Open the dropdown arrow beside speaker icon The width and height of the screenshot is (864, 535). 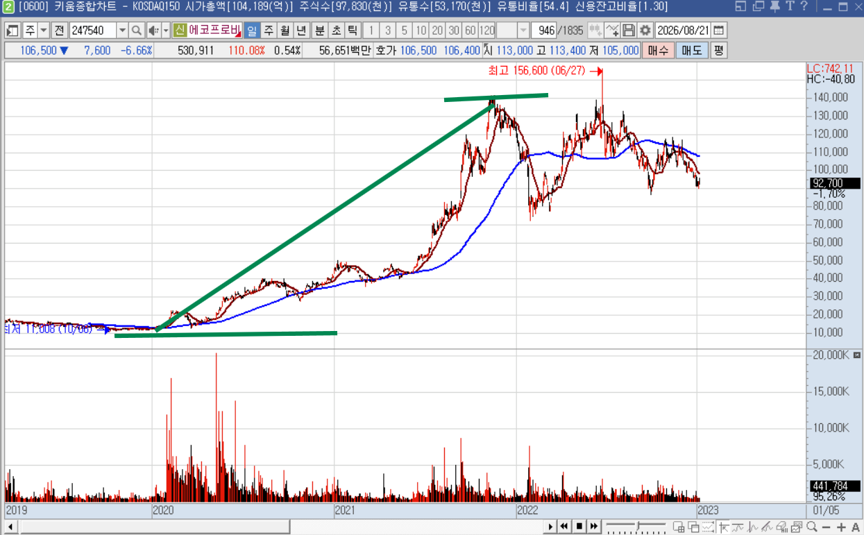[166, 31]
